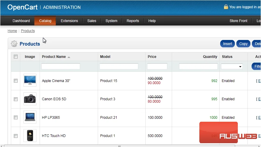The image size is (261, 147).
Task: Open the Apple Cinema 30" product thumbnail
Action: tap(30, 80)
